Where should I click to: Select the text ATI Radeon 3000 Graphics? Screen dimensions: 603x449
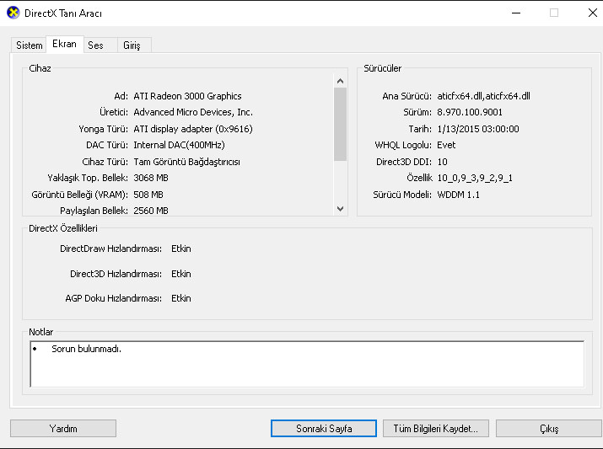pos(187,96)
